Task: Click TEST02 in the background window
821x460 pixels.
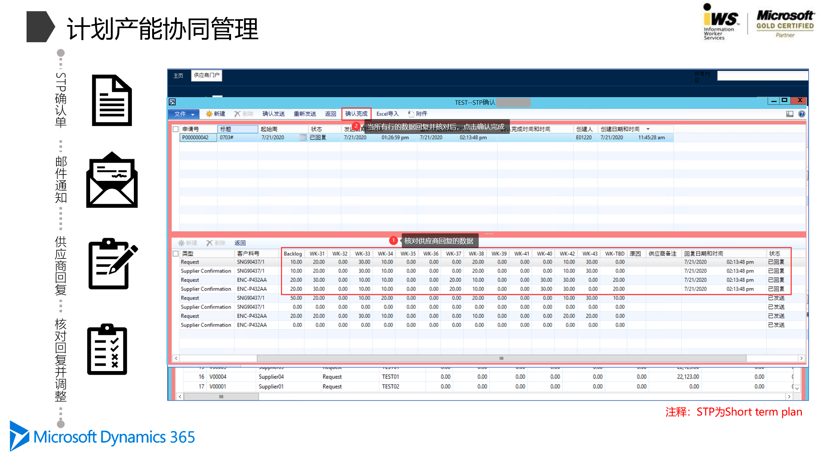Action: pyautogui.click(x=391, y=387)
